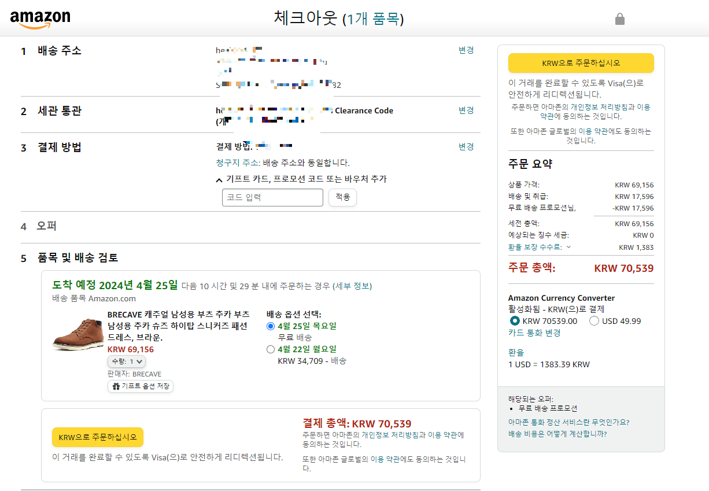Click the 오퍼 section heading

pos(47,226)
